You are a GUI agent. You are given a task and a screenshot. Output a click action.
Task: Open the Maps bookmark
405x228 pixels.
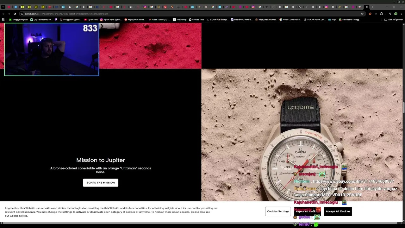pyautogui.click(x=332, y=20)
